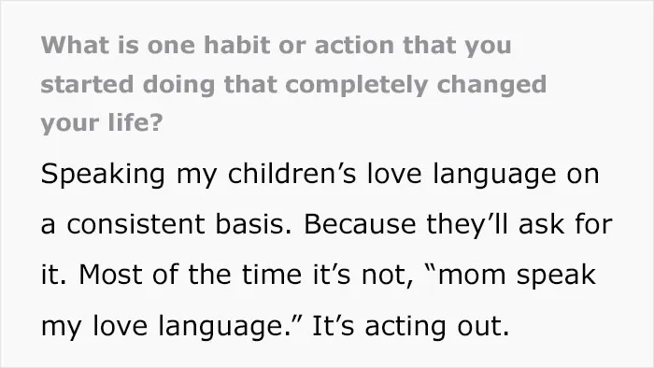Click the word "they'll" in the answer
This screenshot has height=368, width=654.
tap(467, 224)
